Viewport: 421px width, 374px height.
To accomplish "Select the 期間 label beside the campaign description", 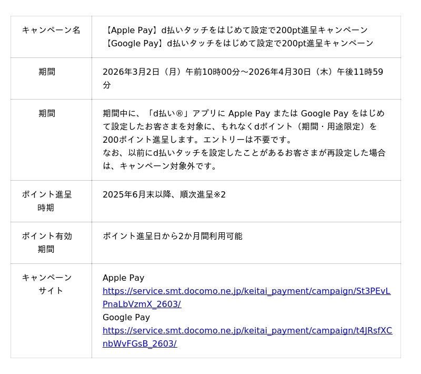I will (47, 114).
